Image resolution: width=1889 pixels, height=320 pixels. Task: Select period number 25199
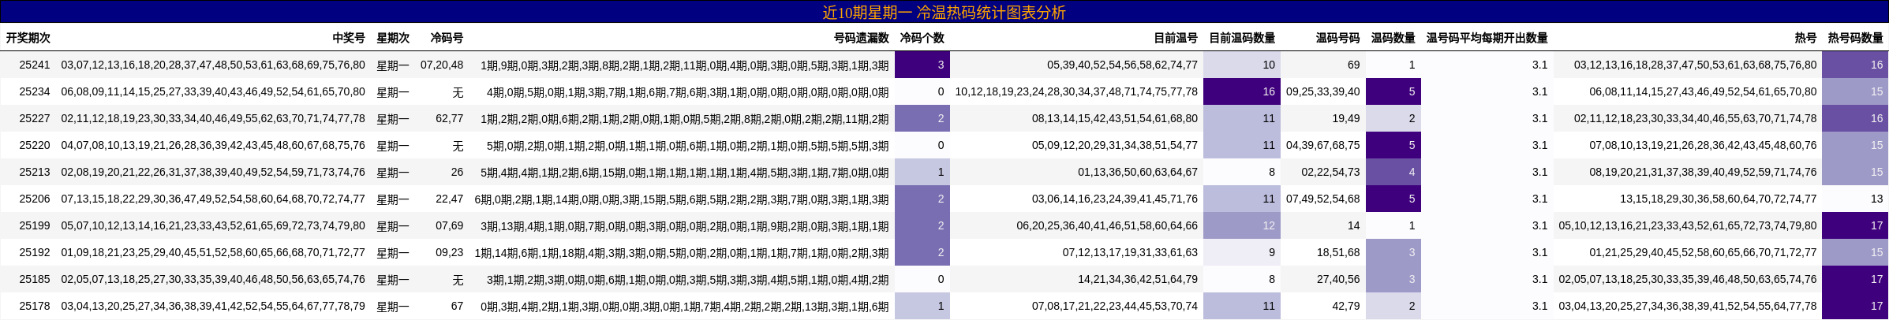[x=35, y=225]
